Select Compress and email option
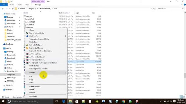Viewport: 186px width, 104px height. point(37,60)
